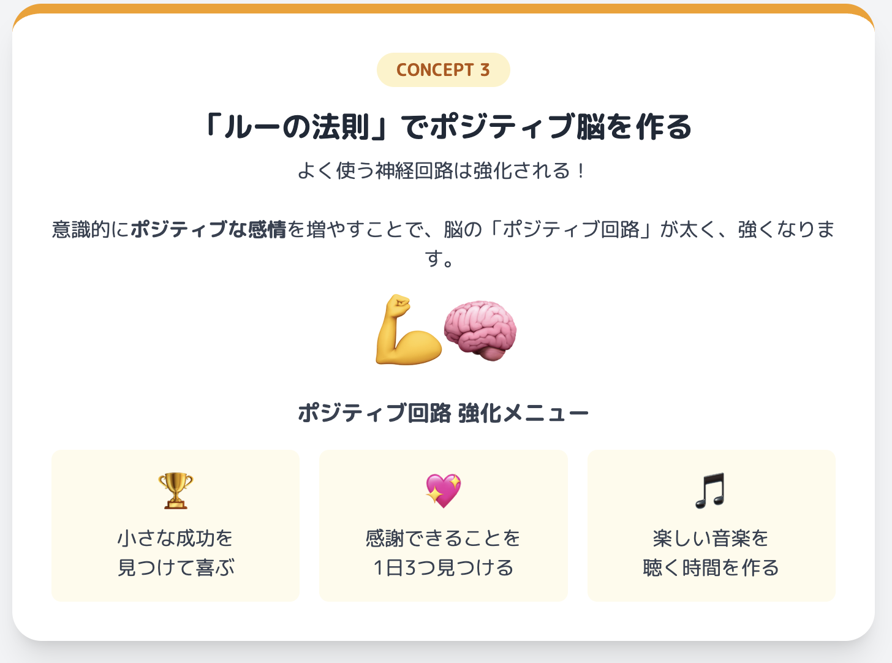Click the text 小さな成功を
The height and width of the screenshot is (663, 892).
[x=175, y=538]
